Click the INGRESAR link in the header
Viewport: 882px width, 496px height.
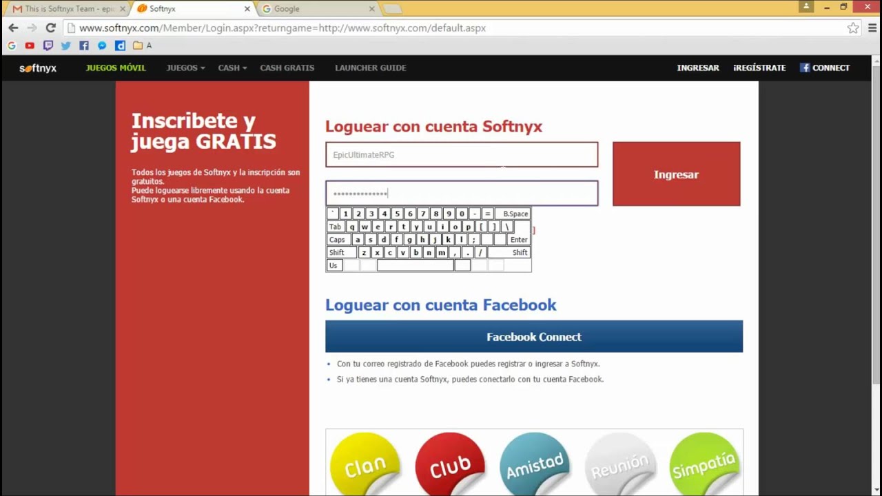698,68
